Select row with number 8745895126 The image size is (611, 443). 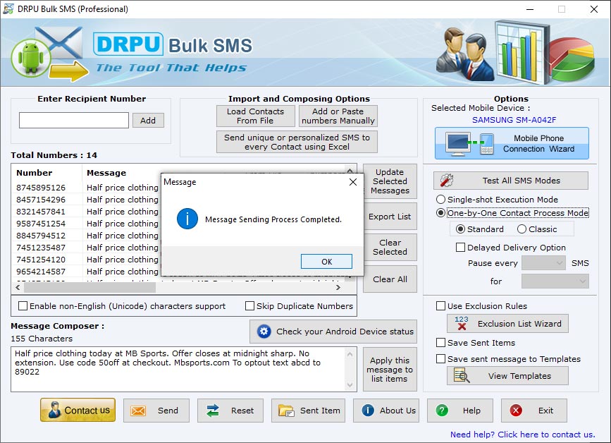coord(87,188)
